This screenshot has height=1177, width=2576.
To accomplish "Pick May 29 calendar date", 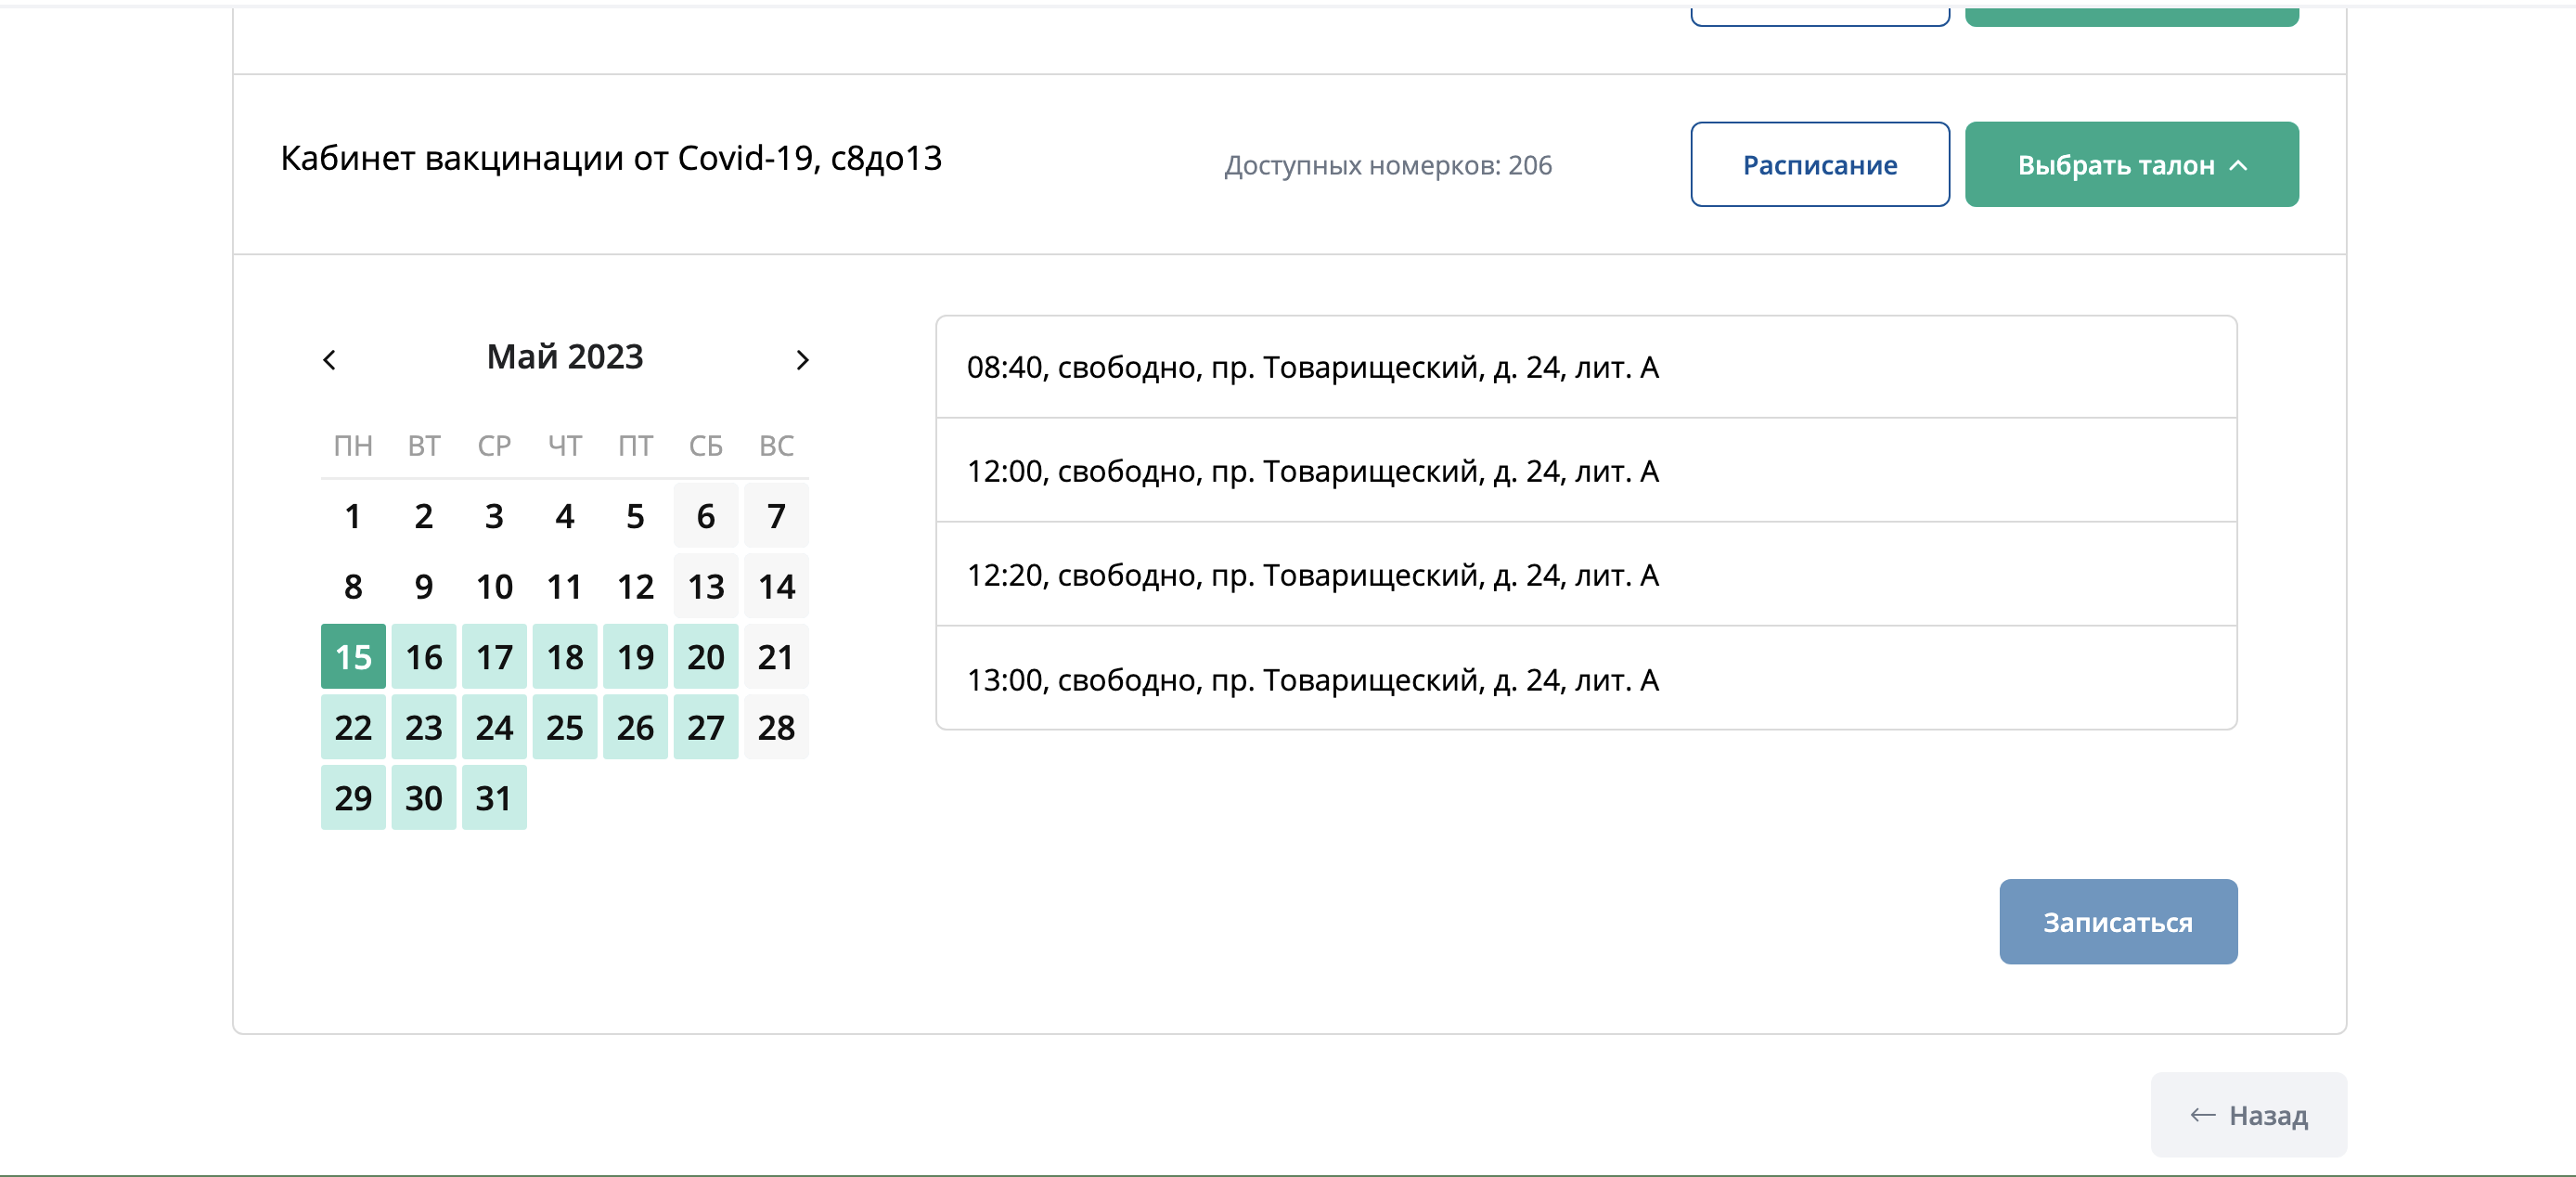I will click(x=353, y=798).
